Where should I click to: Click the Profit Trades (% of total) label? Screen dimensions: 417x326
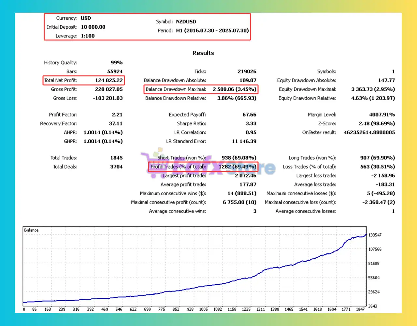pos(178,167)
